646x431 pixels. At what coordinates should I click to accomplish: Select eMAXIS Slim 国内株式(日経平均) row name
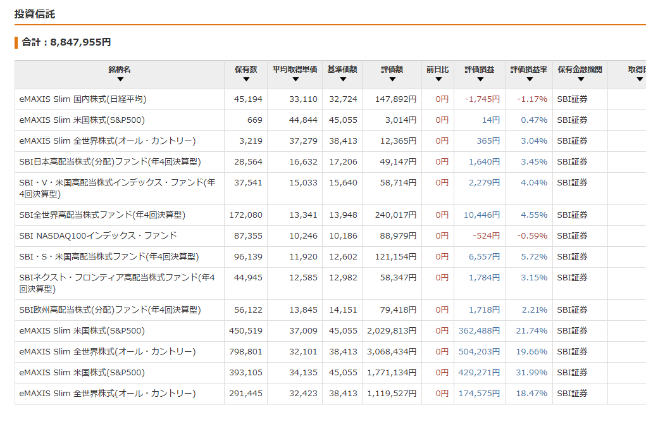(x=83, y=99)
